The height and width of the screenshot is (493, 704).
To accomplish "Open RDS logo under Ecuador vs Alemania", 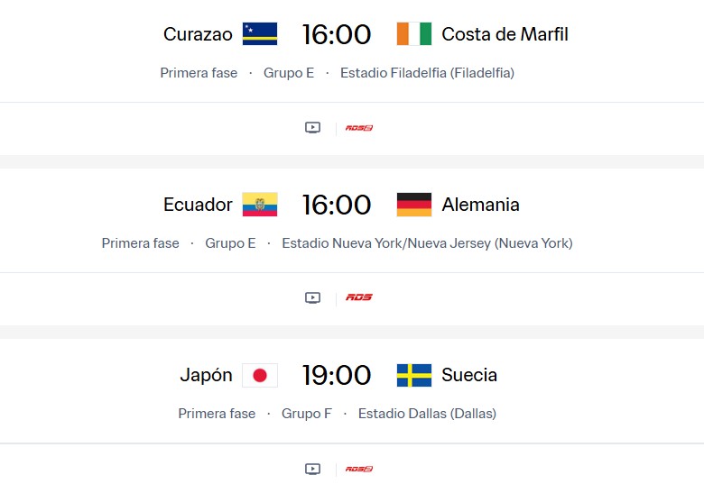I will 359,297.
